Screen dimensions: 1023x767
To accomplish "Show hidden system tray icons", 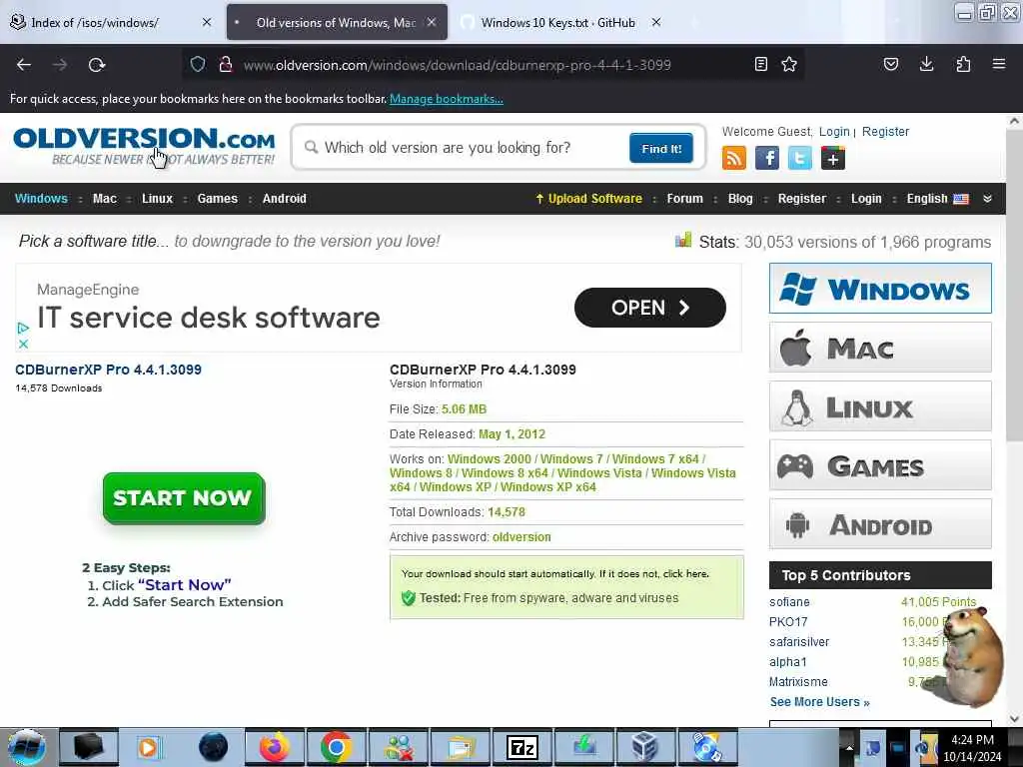I will [x=849, y=748].
